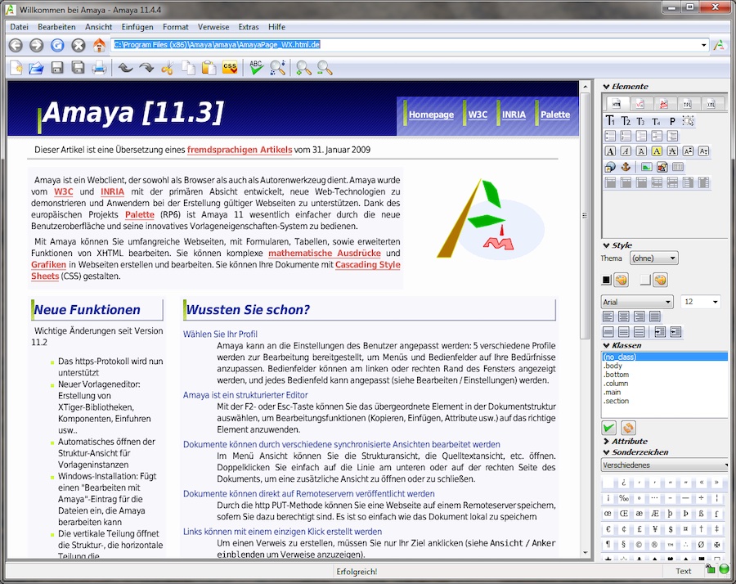Click the printer icon in toolbar

coord(99,68)
